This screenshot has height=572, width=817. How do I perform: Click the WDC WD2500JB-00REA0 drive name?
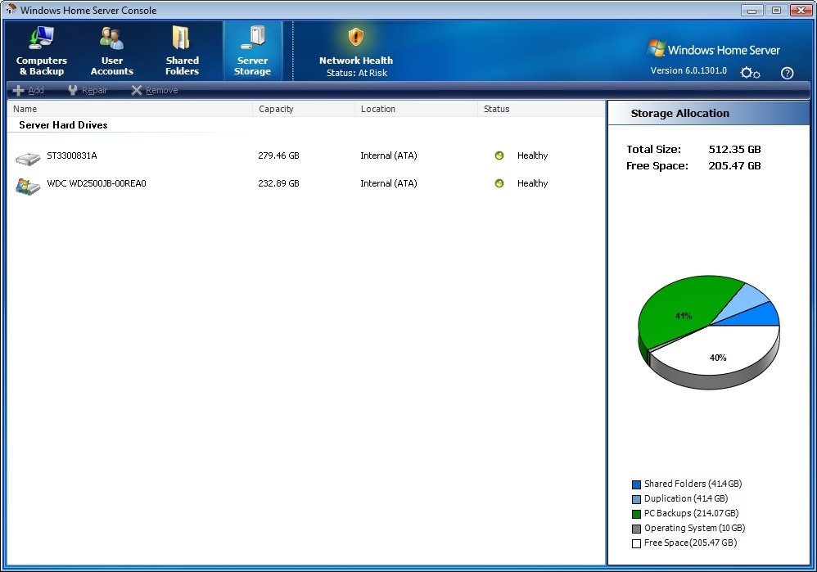click(x=97, y=183)
